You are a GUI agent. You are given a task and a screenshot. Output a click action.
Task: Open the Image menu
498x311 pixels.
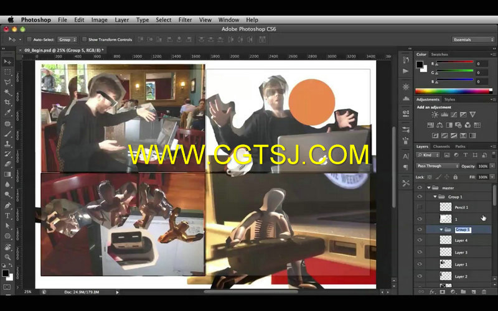tap(100, 20)
